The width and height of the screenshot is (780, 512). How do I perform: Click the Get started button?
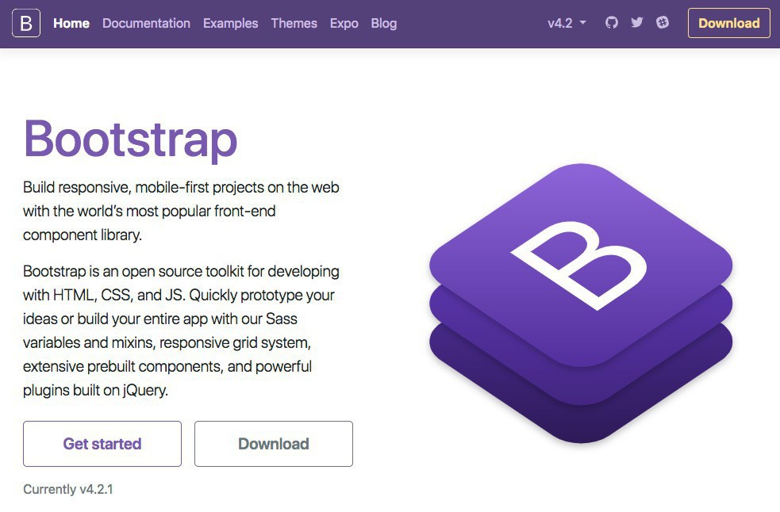[102, 444]
